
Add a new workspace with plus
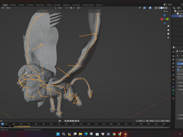click(x=104, y=5)
